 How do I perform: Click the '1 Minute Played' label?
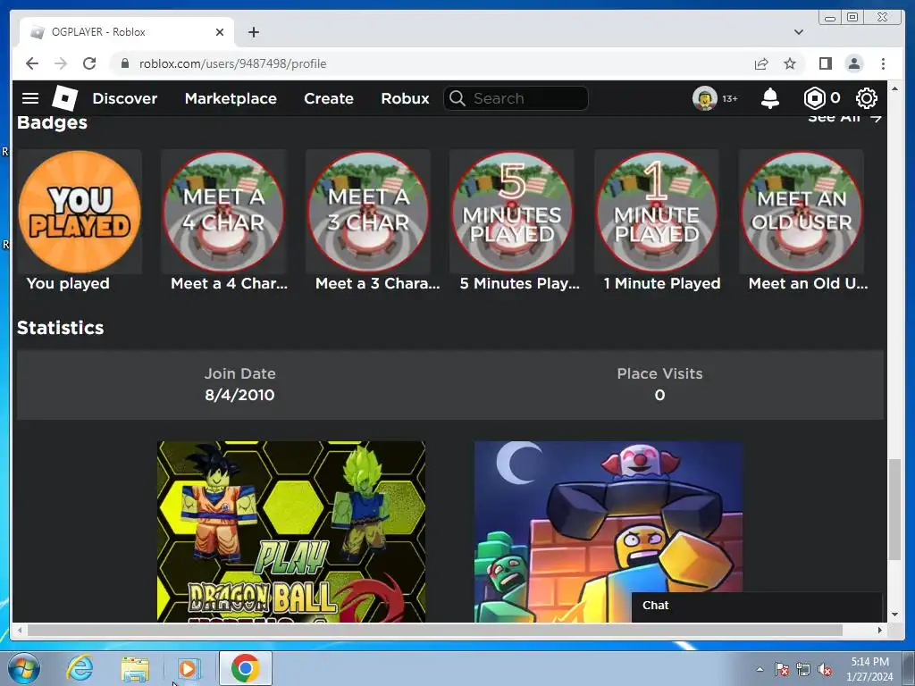pyautogui.click(x=662, y=283)
